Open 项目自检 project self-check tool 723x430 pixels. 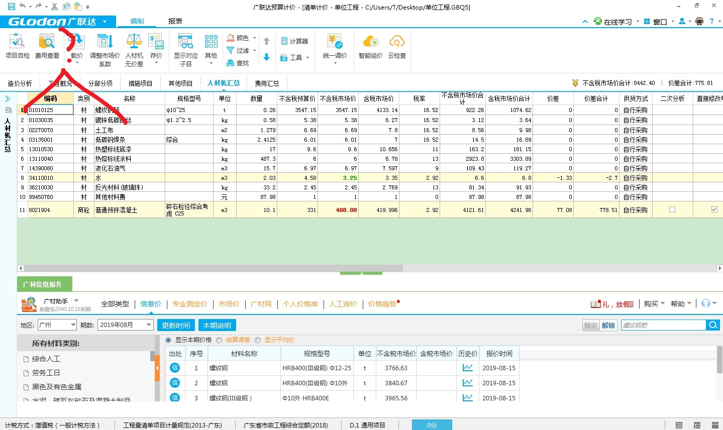point(18,46)
